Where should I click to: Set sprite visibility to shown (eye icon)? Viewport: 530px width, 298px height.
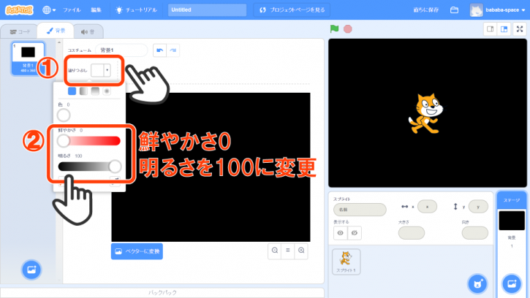[x=340, y=233]
